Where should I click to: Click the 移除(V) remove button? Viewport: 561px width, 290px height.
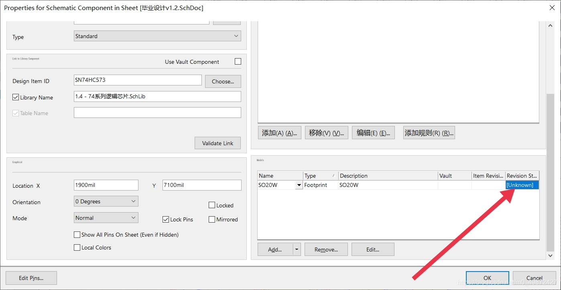coord(327,133)
